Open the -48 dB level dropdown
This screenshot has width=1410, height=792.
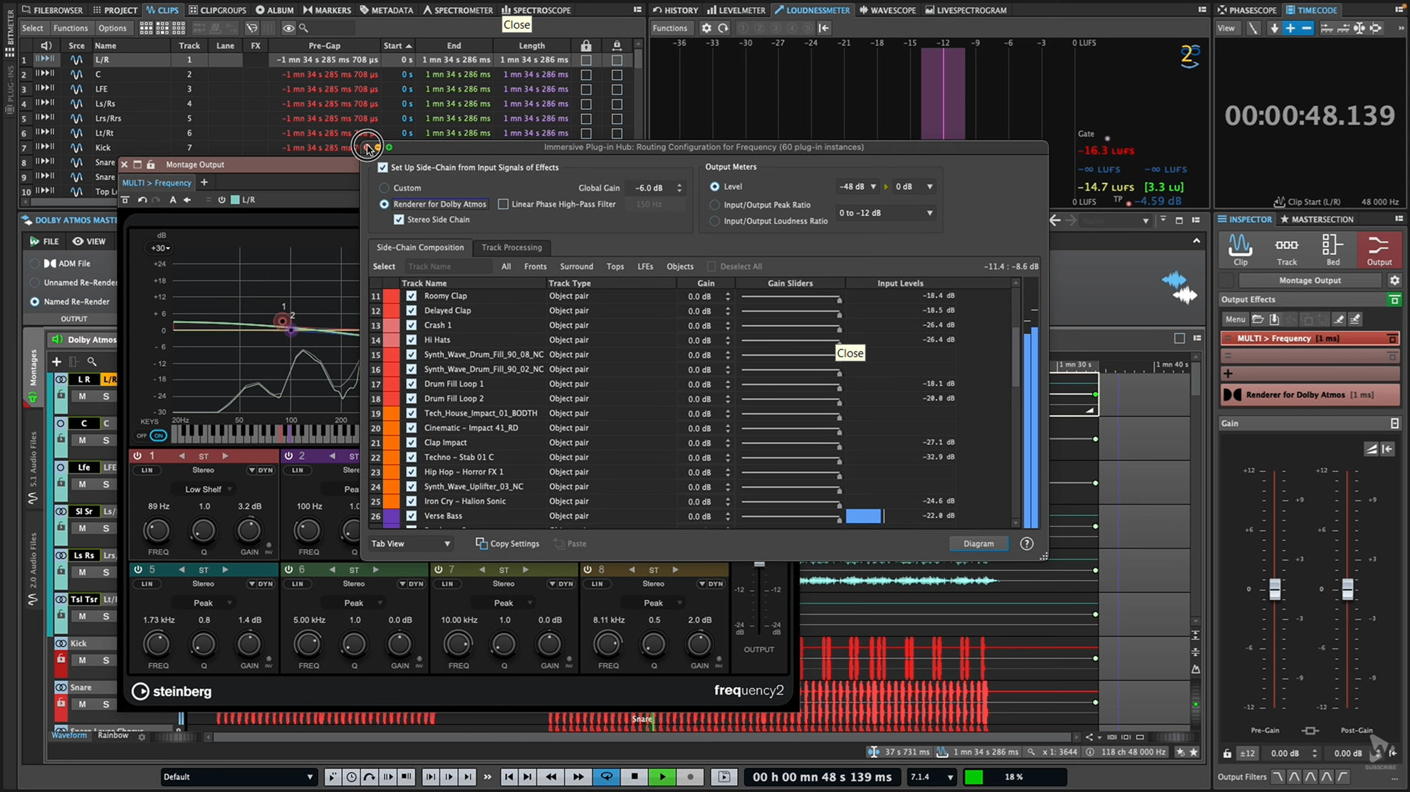[x=857, y=186]
